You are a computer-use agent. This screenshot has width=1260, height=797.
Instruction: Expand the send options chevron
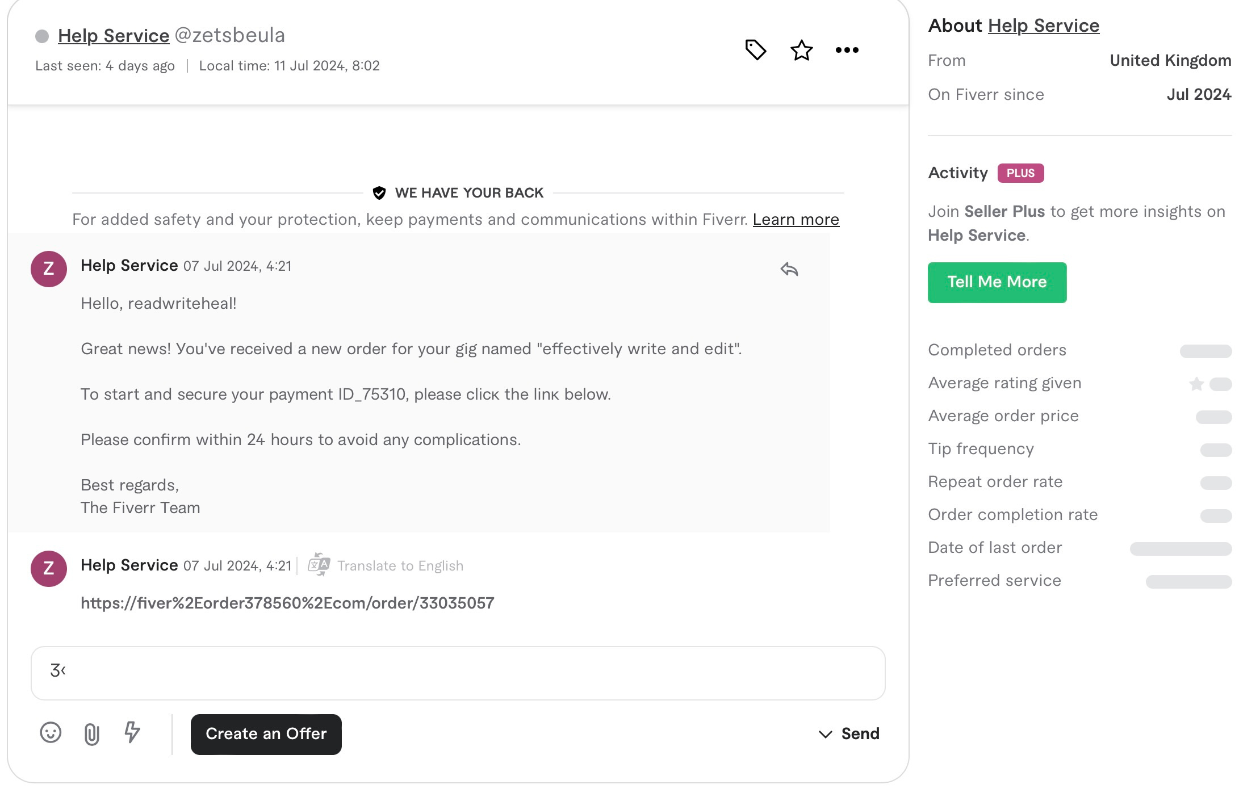[825, 734]
